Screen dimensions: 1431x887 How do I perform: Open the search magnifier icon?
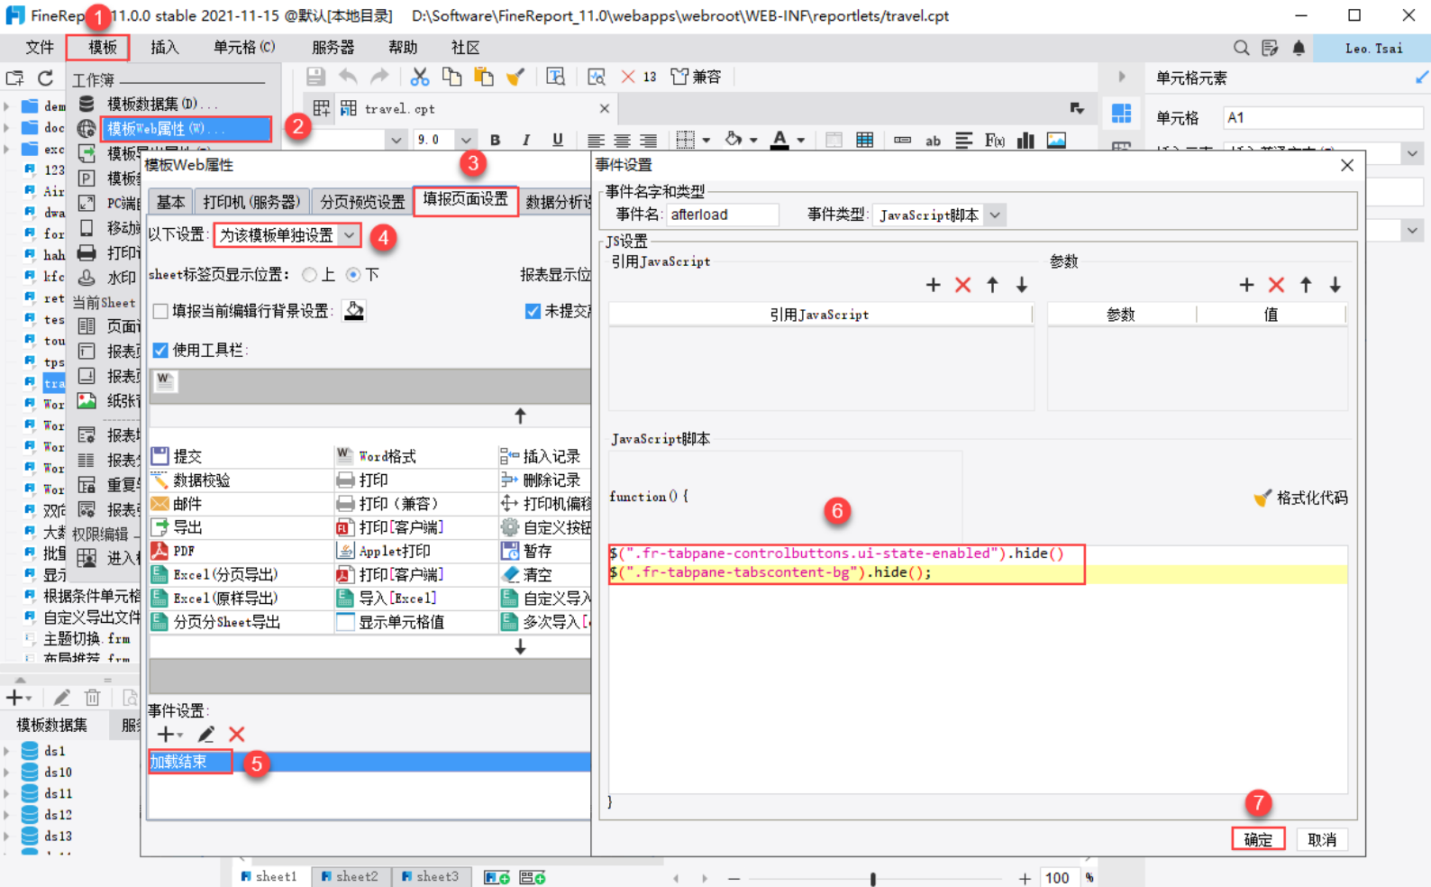click(x=1241, y=48)
